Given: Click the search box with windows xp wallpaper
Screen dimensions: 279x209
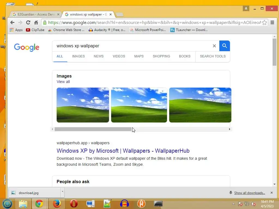Looking at the screenshot, I should pyautogui.click(x=133, y=46).
